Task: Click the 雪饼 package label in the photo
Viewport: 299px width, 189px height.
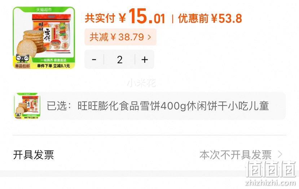Action: point(47,35)
